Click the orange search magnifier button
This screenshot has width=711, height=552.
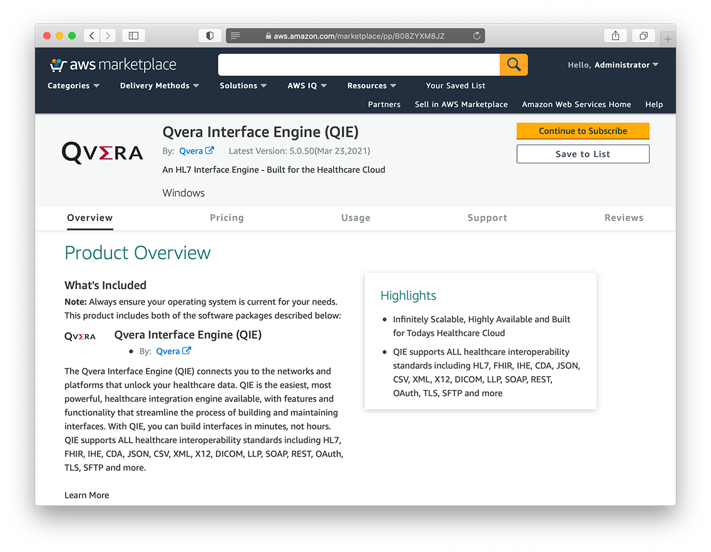point(514,64)
